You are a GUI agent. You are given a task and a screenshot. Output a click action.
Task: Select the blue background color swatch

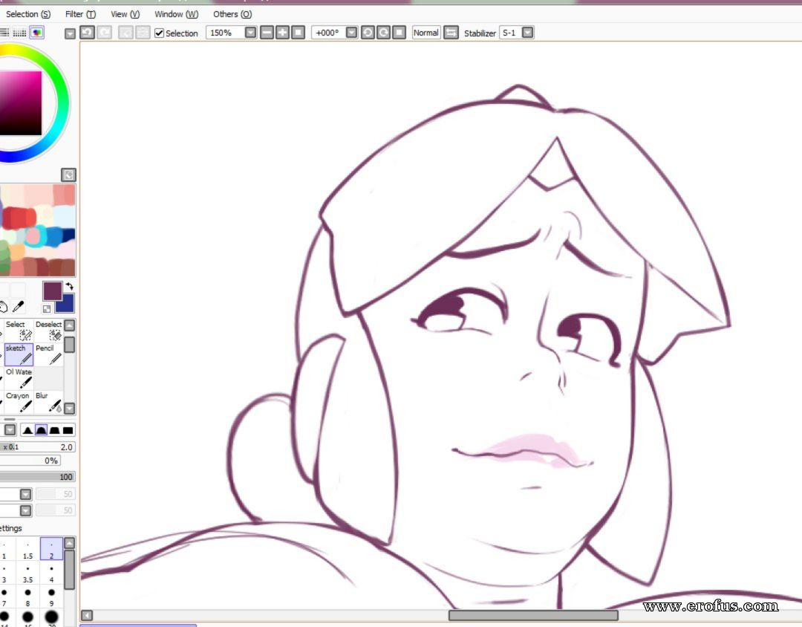[67, 304]
